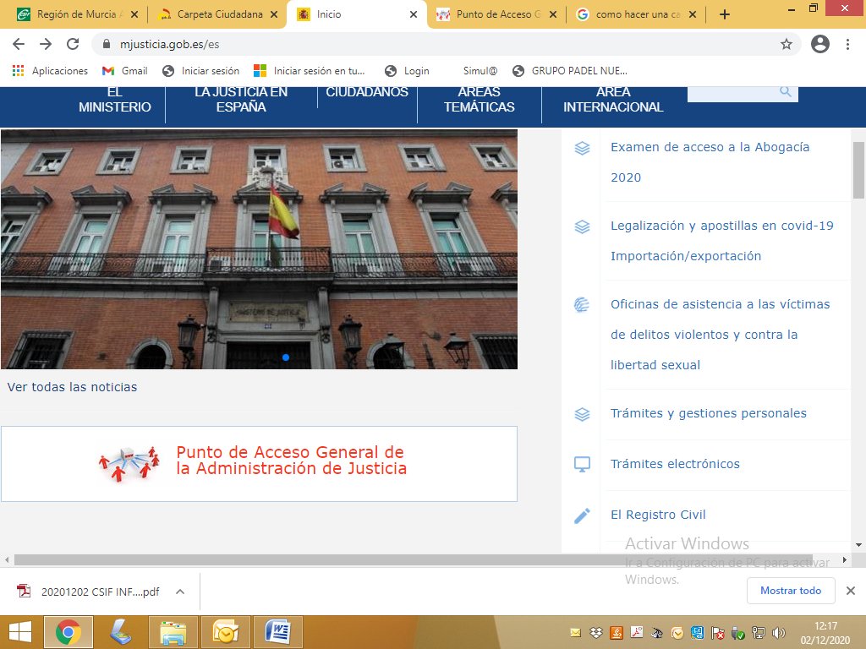The width and height of the screenshot is (866, 649).
Task: Open Outlook from the taskbar
Action: pos(225,632)
